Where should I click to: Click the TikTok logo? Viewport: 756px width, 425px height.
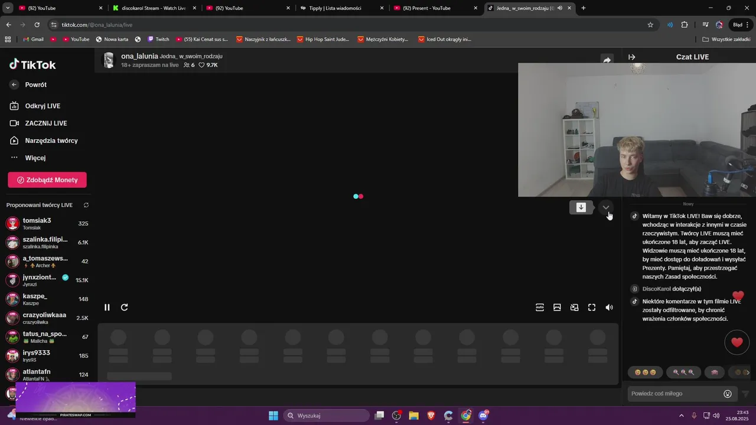point(32,65)
